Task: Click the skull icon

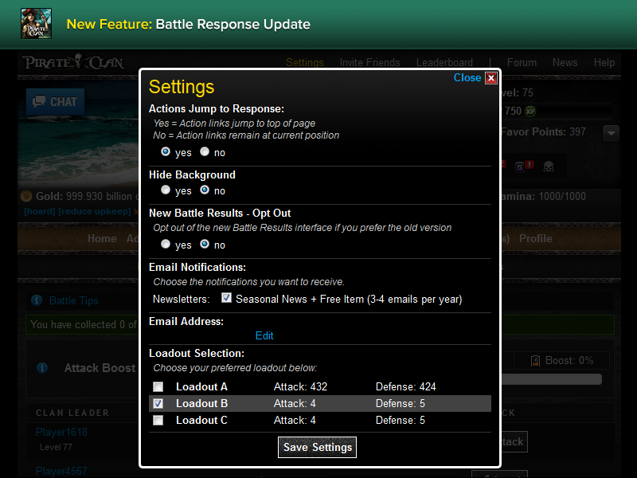Action: click(x=549, y=167)
